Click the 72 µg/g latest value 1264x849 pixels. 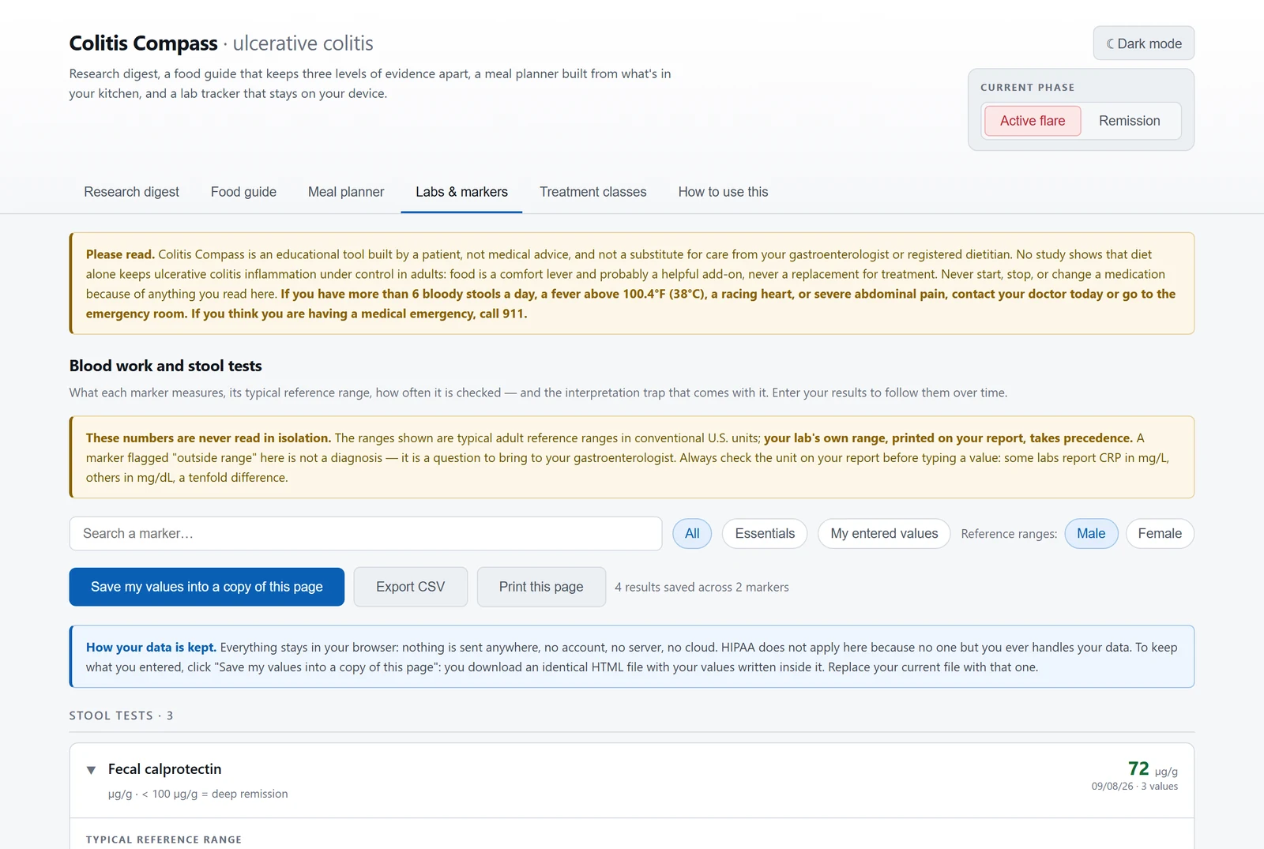coord(1153,769)
